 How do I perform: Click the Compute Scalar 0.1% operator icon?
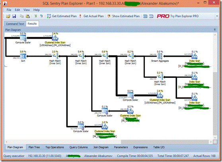105,111
